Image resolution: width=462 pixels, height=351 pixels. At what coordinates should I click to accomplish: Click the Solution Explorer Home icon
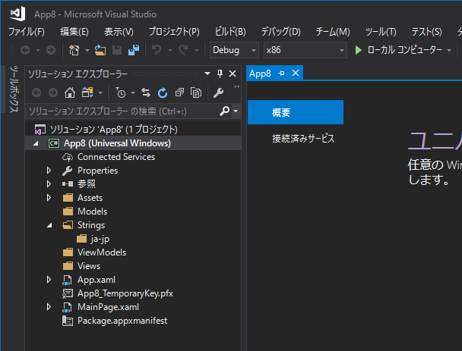tap(70, 93)
